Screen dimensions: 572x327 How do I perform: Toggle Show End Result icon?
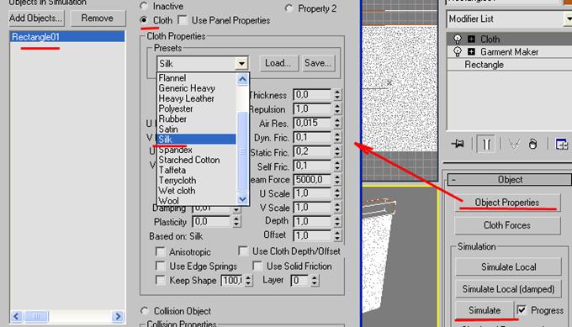(486, 144)
